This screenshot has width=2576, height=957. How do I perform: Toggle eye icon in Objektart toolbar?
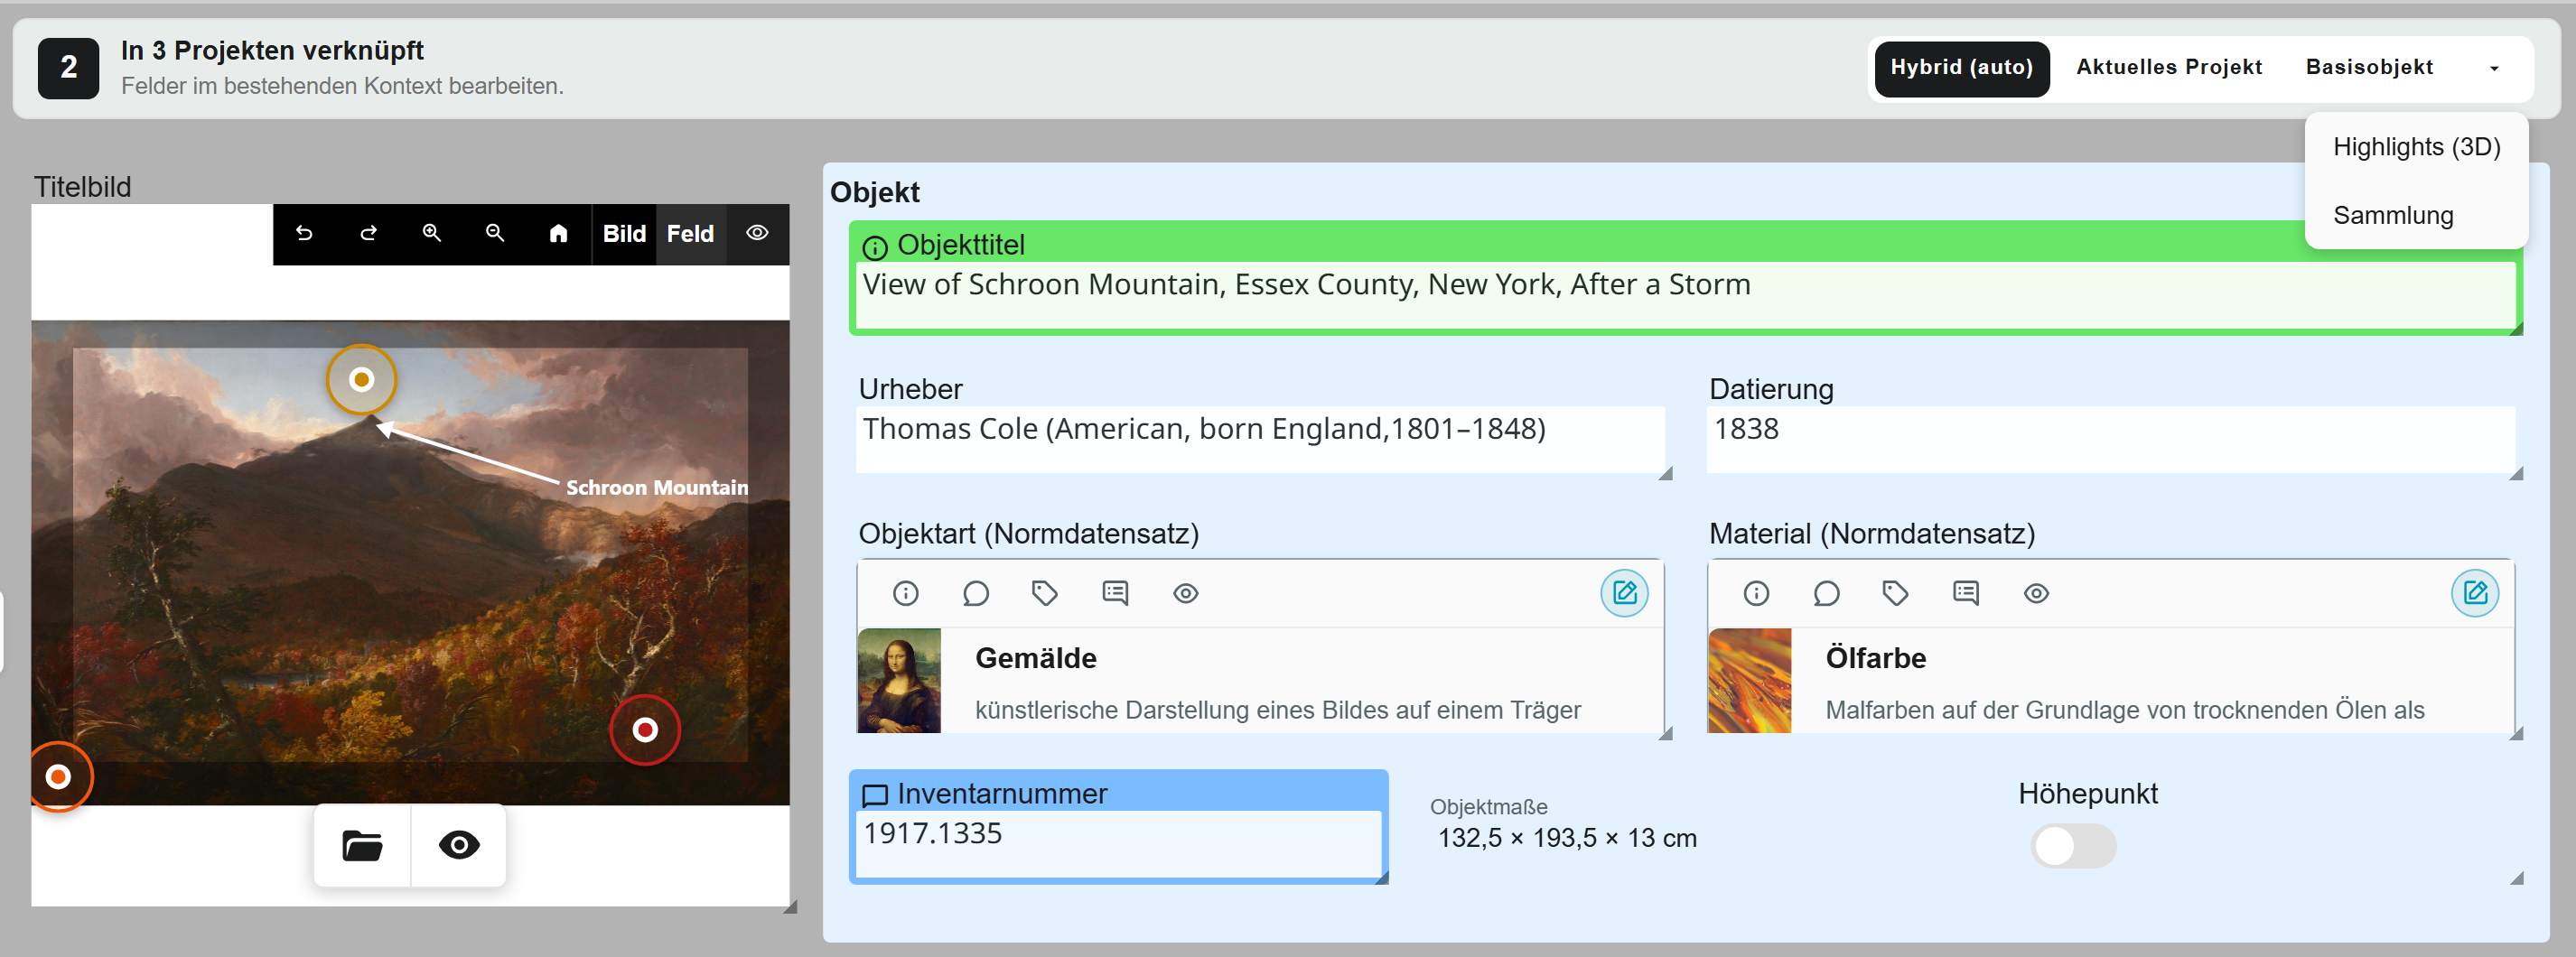click(1185, 593)
